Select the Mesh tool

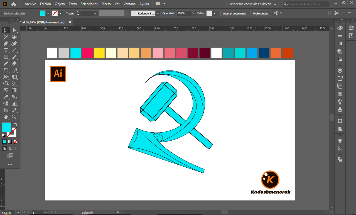pos(6,90)
